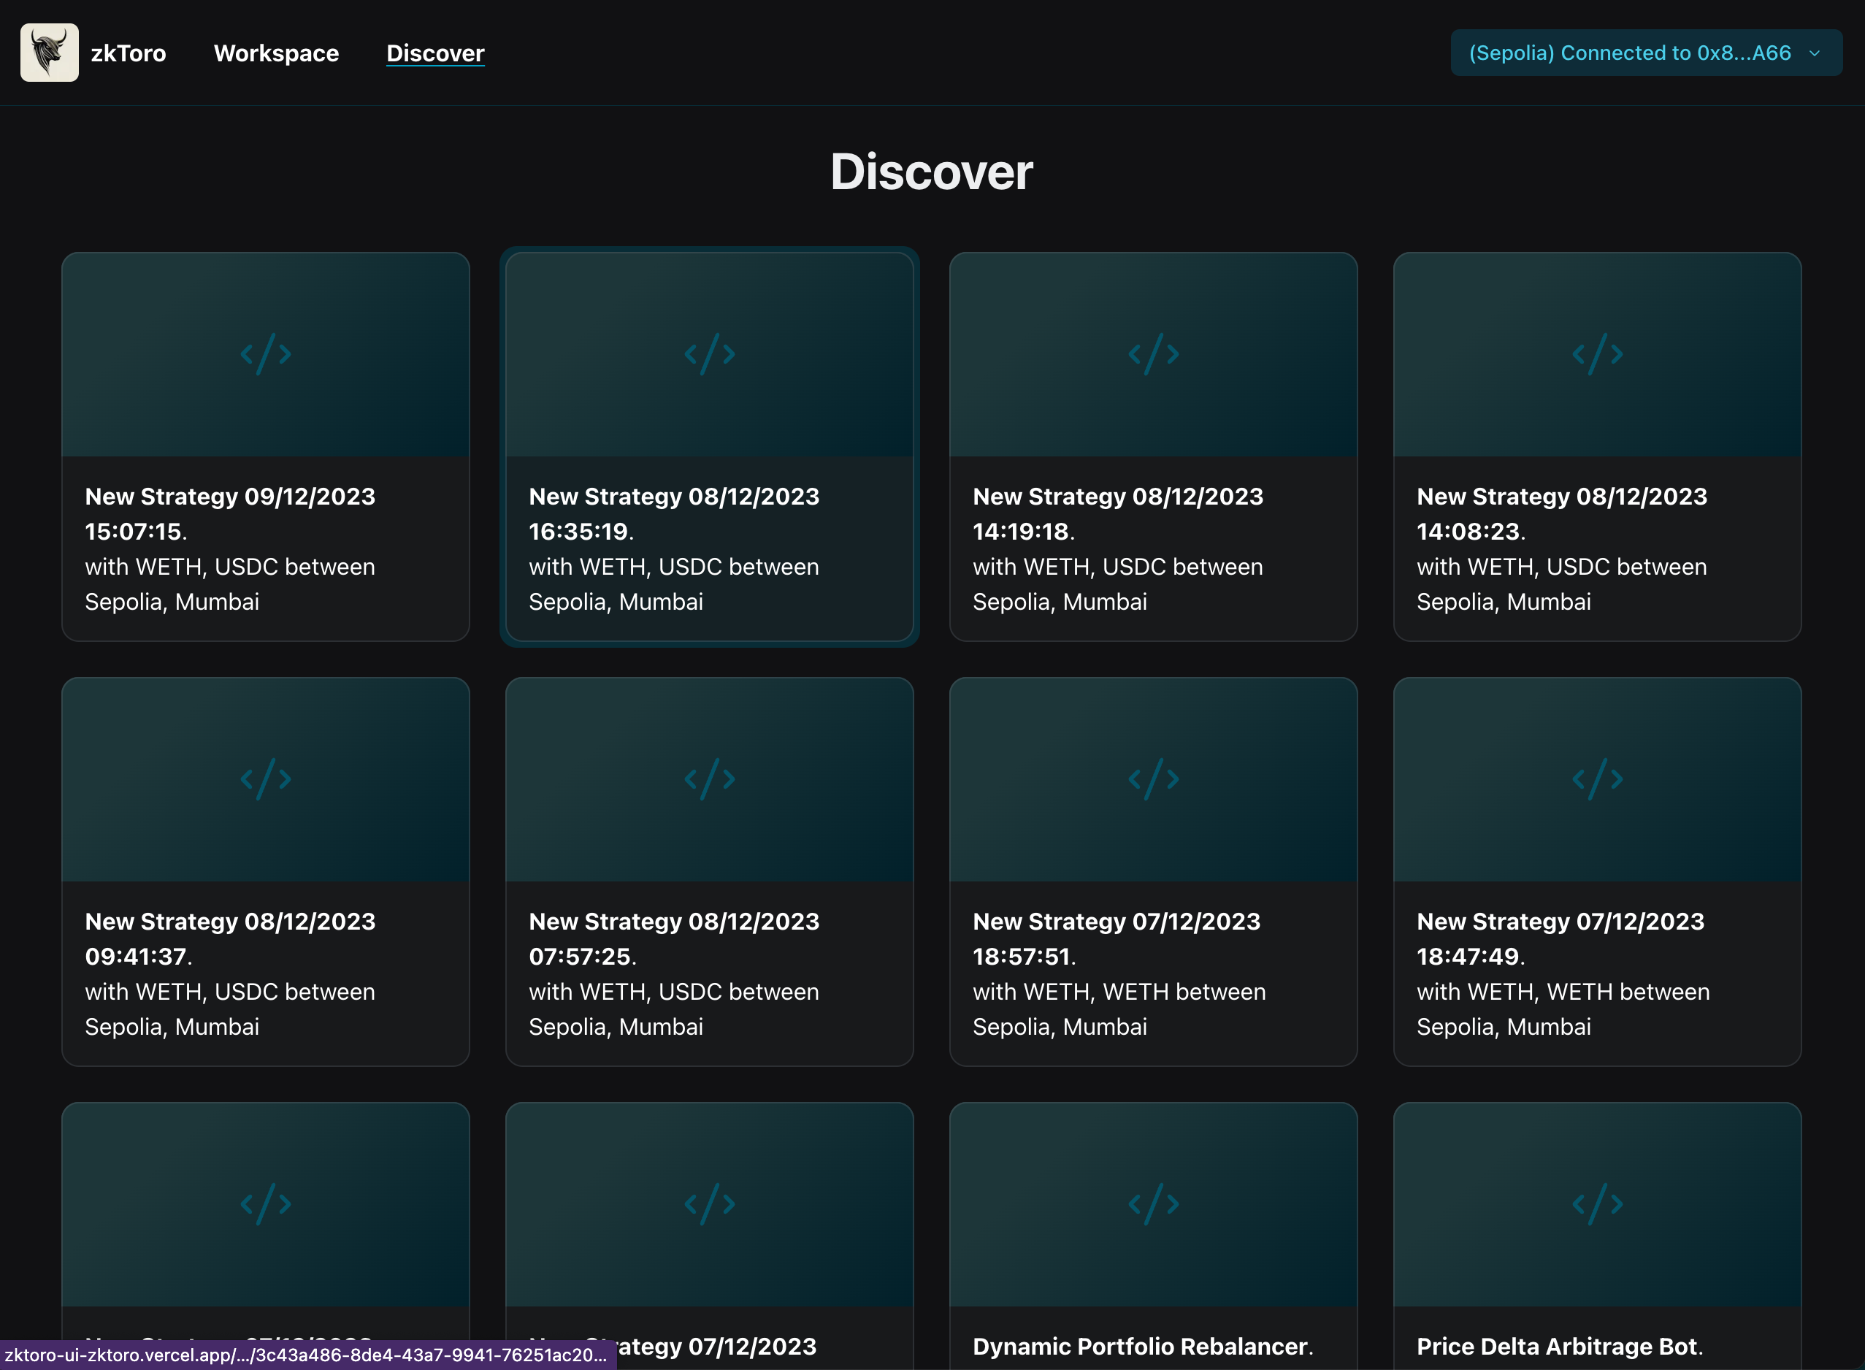This screenshot has height=1370, width=1865.
Task: Click code icon above Dynamic Portfolio Rebalancer
Action: pos(1153,1203)
